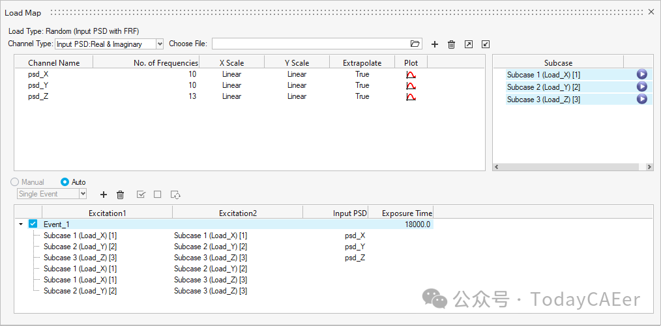Screen dimensions: 661x326
Task: Toggle the Event_1 checkbox
Action: tap(33, 224)
